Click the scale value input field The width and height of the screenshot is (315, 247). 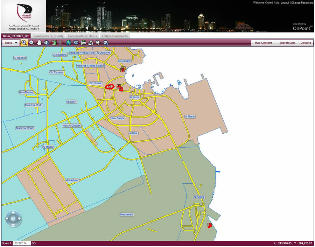22,243
